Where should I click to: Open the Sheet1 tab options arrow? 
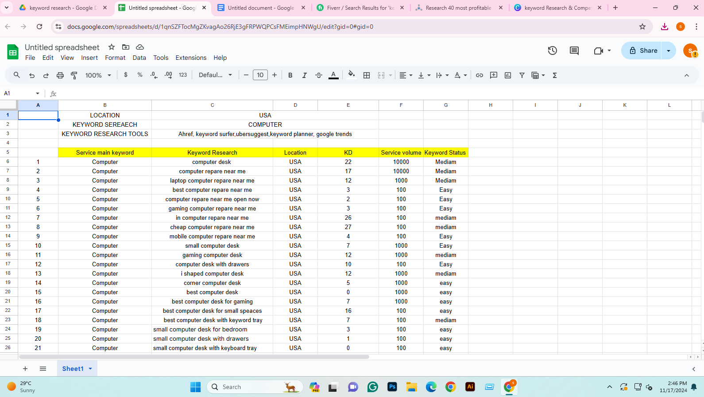[90, 369]
